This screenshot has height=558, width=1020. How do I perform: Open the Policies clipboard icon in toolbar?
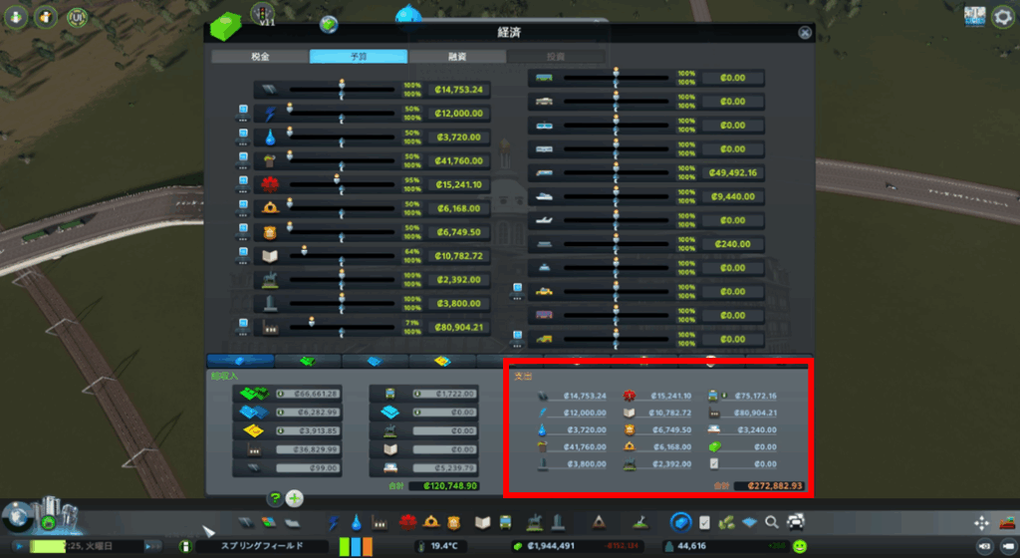point(704,522)
